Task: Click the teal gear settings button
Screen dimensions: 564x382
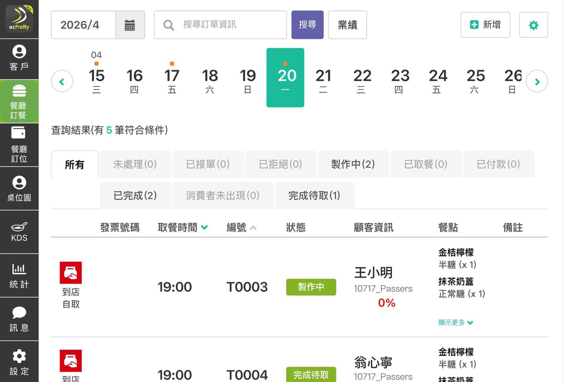Action: coord(533,25)
